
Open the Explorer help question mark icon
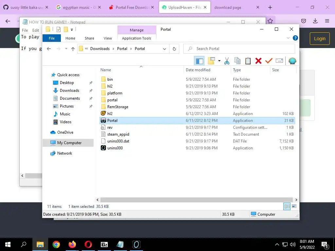(x=295, y=38)
